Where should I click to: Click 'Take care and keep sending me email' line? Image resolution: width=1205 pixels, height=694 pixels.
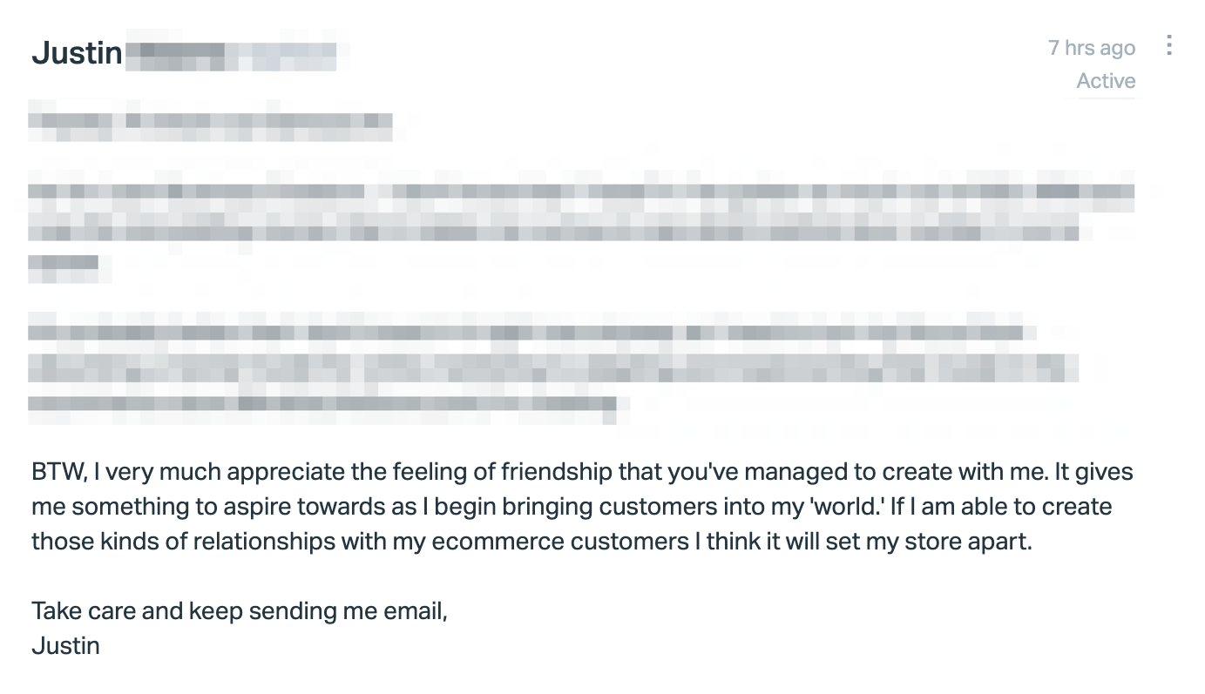tap(240, 611)
